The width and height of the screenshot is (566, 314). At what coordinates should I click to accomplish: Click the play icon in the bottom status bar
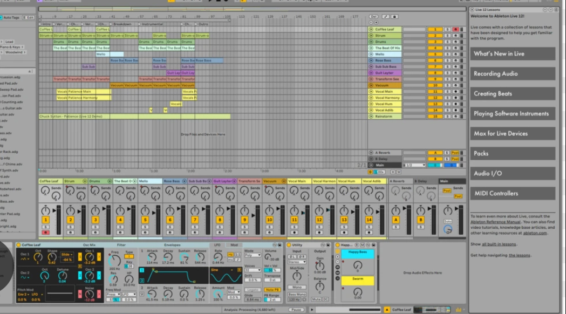pyautogui.click(x=312, y=309)
